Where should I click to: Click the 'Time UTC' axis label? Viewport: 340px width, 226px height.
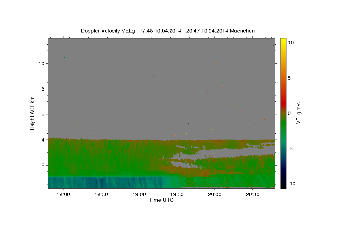click(x=161, y=200)
